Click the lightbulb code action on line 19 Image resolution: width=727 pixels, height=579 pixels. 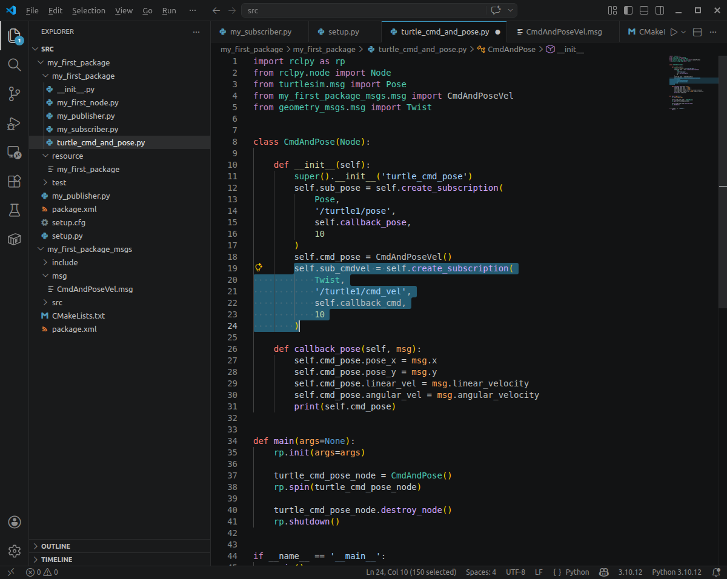(259, 268)
